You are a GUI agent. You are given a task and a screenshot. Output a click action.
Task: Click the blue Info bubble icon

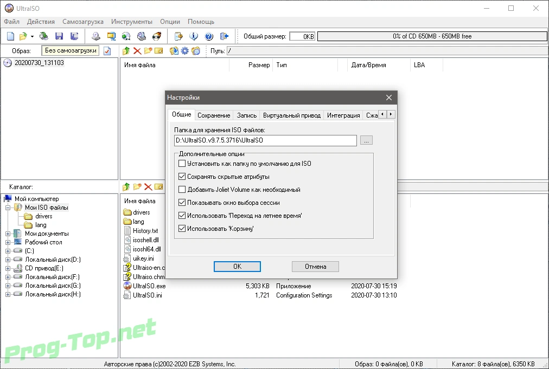coord(194,36)
